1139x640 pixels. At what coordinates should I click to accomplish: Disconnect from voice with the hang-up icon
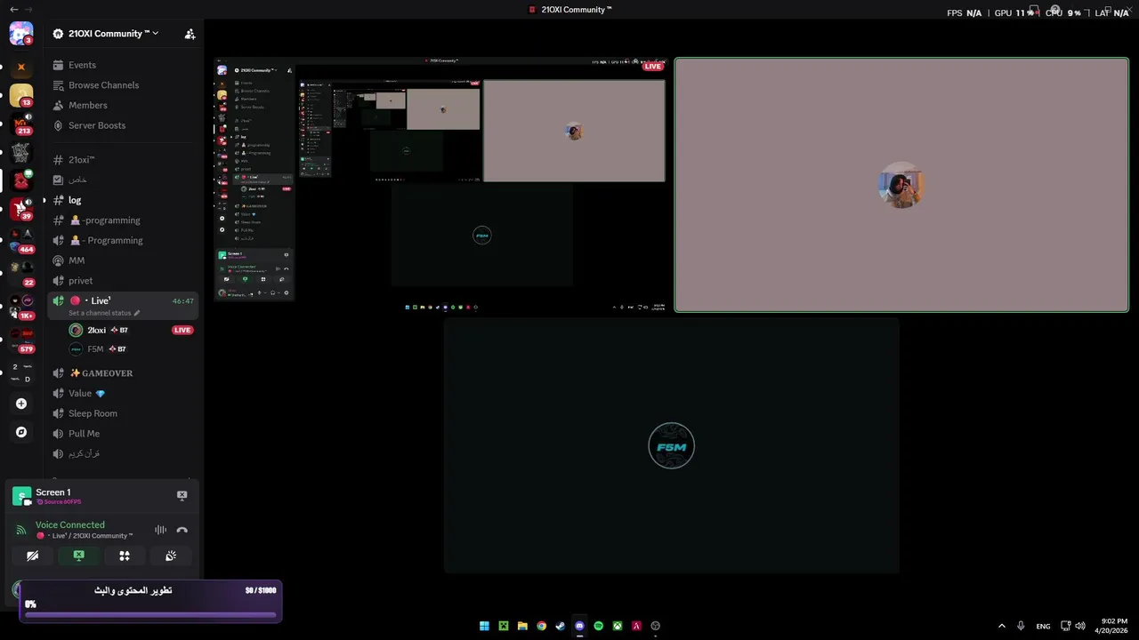click(x=182, y=530)
